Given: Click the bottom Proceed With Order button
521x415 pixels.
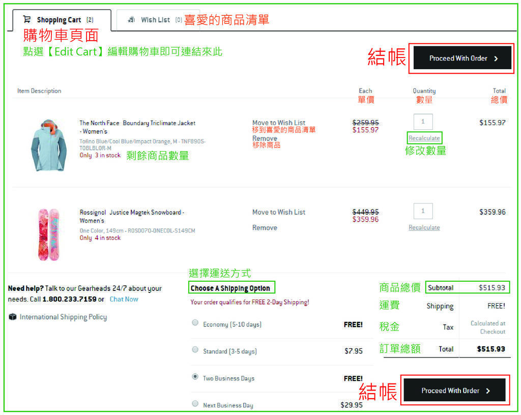Looking at the screenshot, I should (x=454, y=391).
